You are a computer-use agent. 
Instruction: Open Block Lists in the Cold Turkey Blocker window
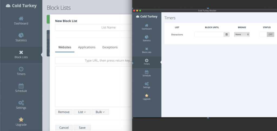click(147, 50)
